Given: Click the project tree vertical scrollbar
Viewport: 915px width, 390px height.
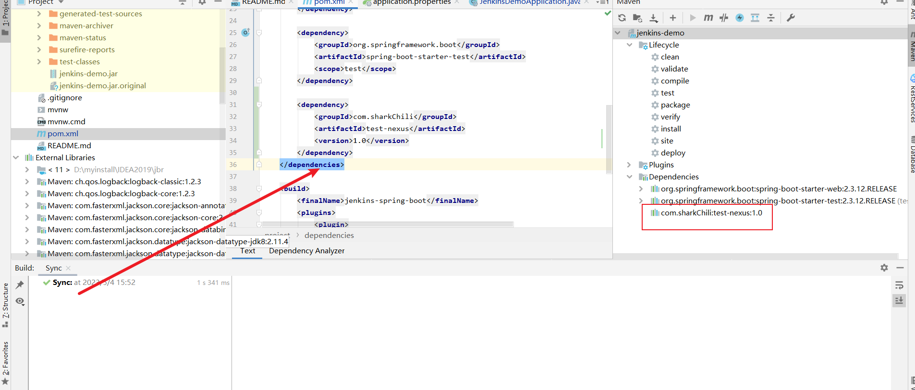Looking at the screenshot, I should tap(222, 72).
